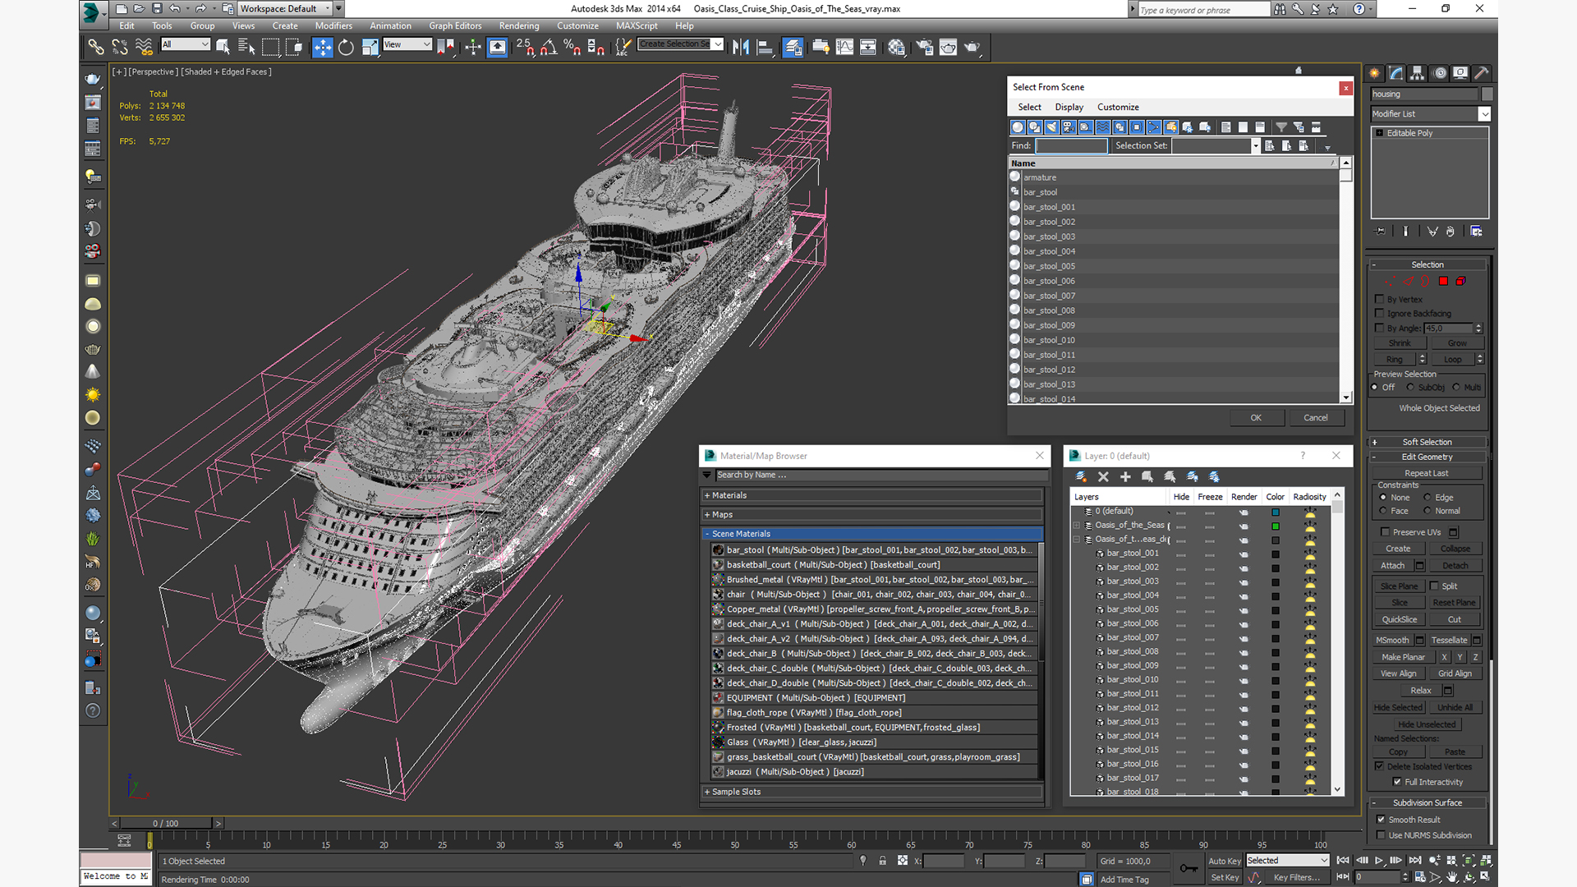Expand the Materials group in Material Browser
This screenshot has width=1577, height=887.
tap(872, 495)
